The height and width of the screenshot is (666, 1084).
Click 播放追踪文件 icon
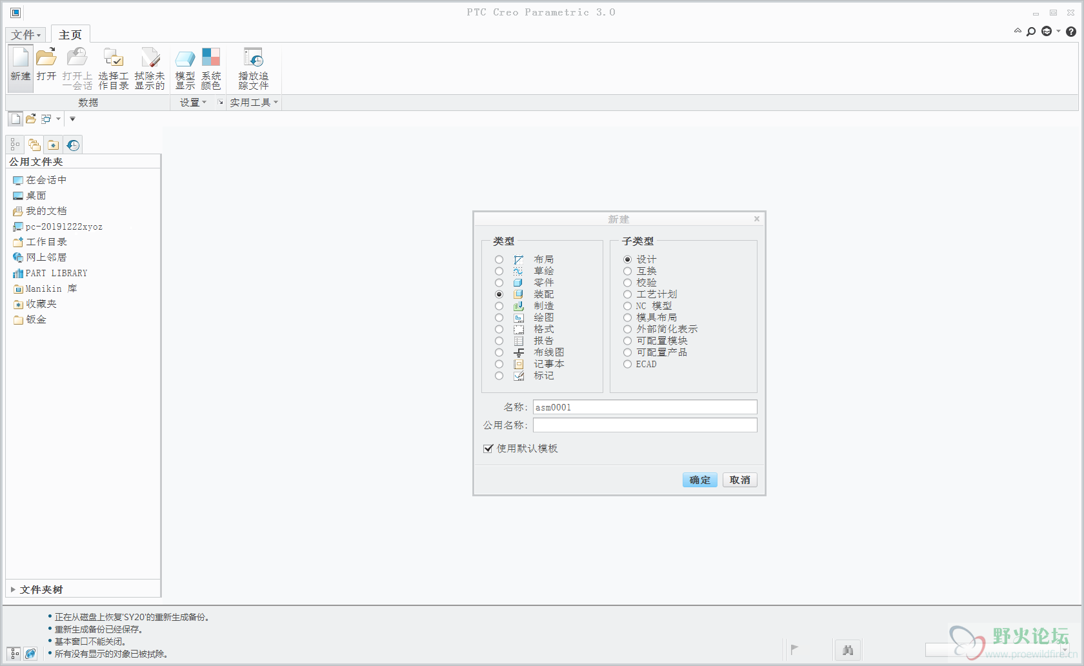(x=254, y=68)
